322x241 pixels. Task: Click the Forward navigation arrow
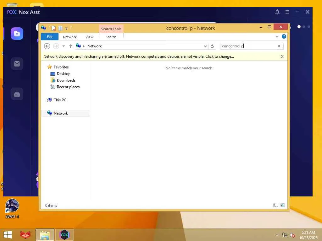point(56,46)
